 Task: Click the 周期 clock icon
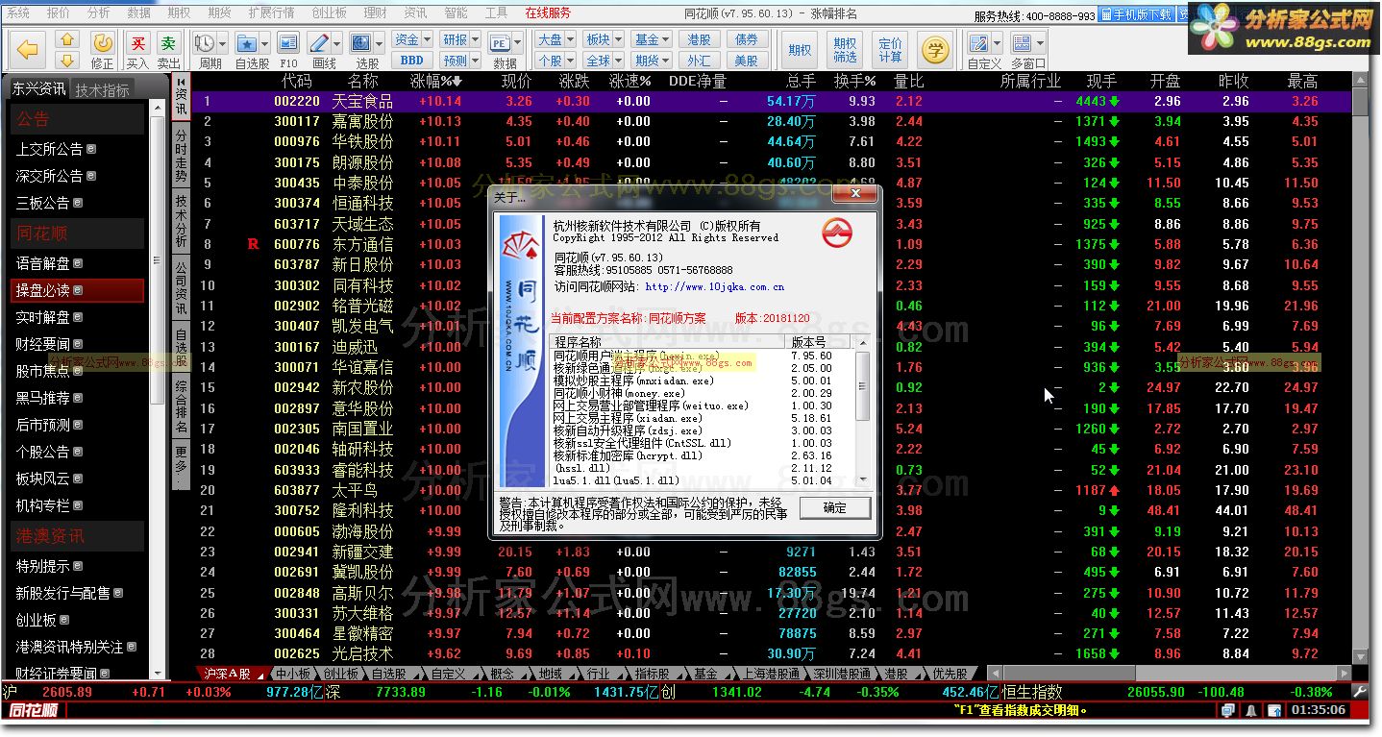point(204,43)
